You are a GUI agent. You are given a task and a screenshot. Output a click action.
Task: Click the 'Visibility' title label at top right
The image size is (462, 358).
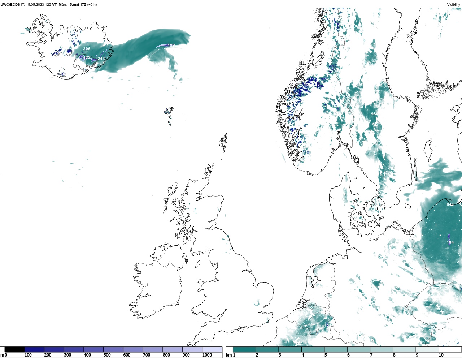coord(453,5)
